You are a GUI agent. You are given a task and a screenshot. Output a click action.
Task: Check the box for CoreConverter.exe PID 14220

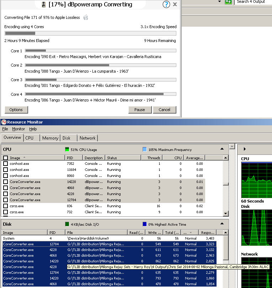[x=5, y=182]
